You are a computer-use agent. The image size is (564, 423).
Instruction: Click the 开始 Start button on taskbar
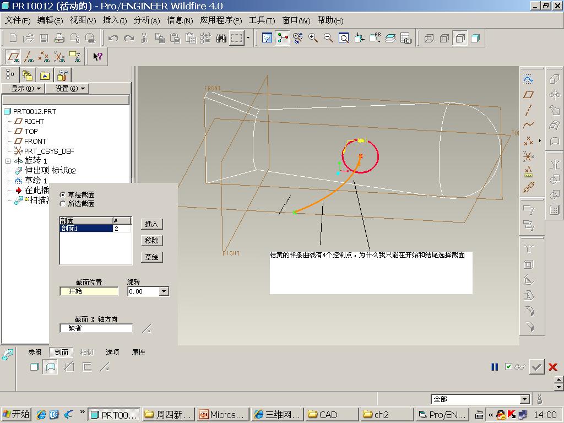(x=16, y=414)
